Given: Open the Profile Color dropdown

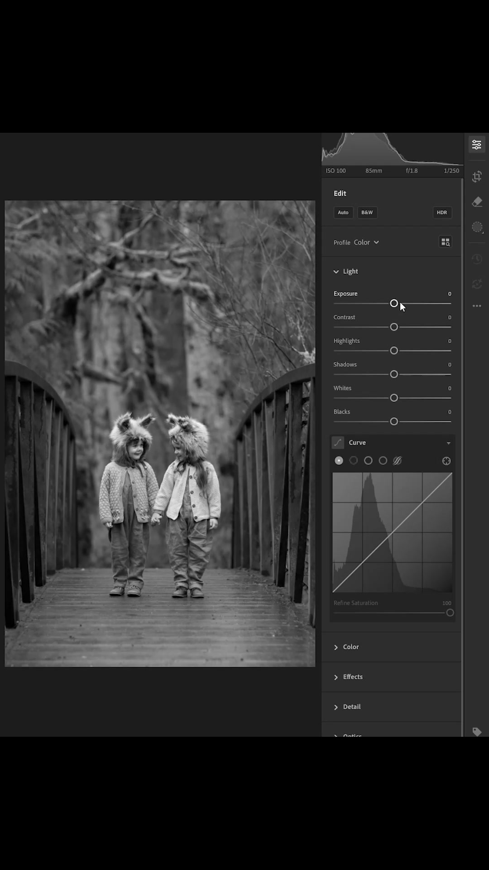Looking at the screenshot, I should (x=366, y=242).
